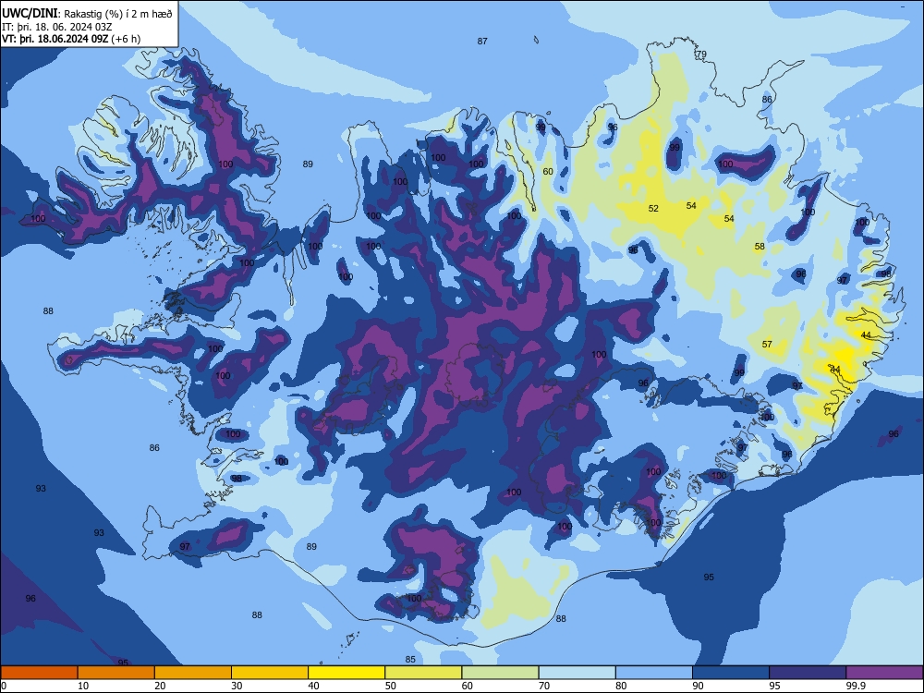
Task: Click the legend tick label '99.9'
Action: (x=856, y=686)
